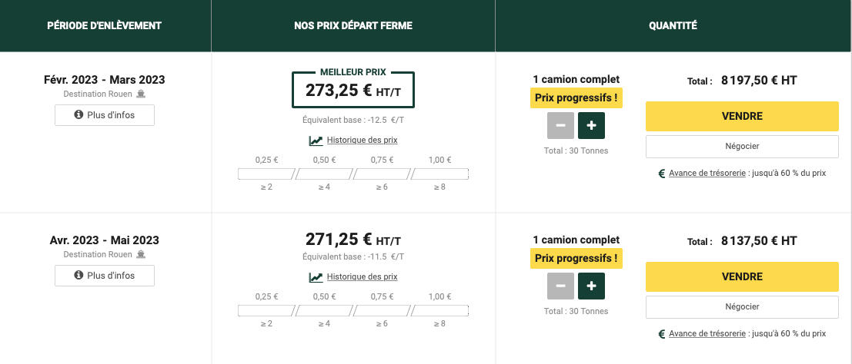Image resolution: width=852 pixels, height=364 pixels.
Task: Decrease quantity for Avr.–Mai 2023 row
Action: click(x=560, y=286)
